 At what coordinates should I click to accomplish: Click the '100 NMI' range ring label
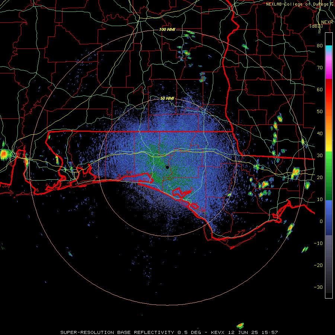click(167, 29)
